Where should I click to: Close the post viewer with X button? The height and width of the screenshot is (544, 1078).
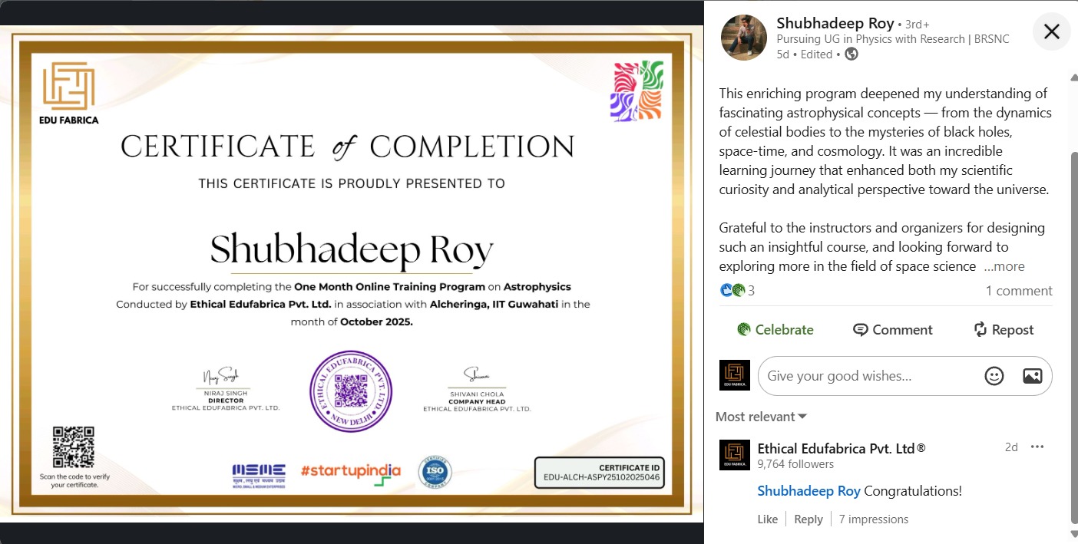tap(1051, 31)
